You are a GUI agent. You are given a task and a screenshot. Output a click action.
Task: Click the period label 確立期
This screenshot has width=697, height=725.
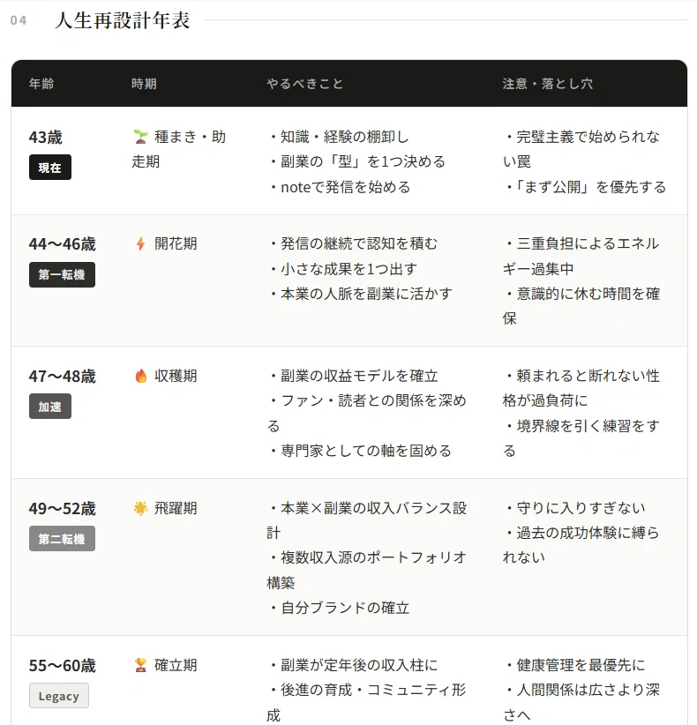pyautogui.click(x=176, y=665)
